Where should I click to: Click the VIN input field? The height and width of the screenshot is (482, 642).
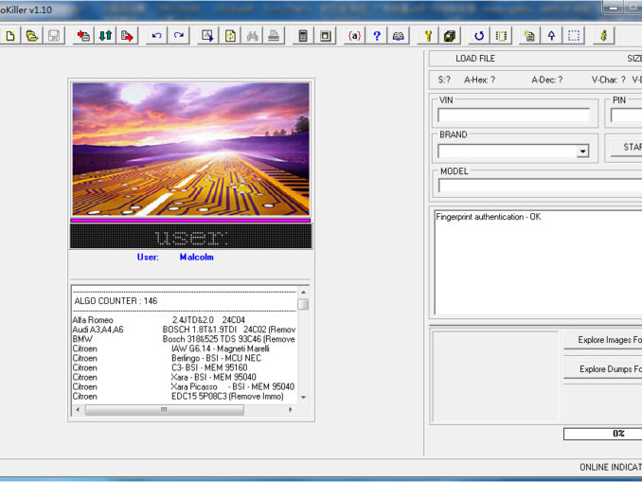513,116
